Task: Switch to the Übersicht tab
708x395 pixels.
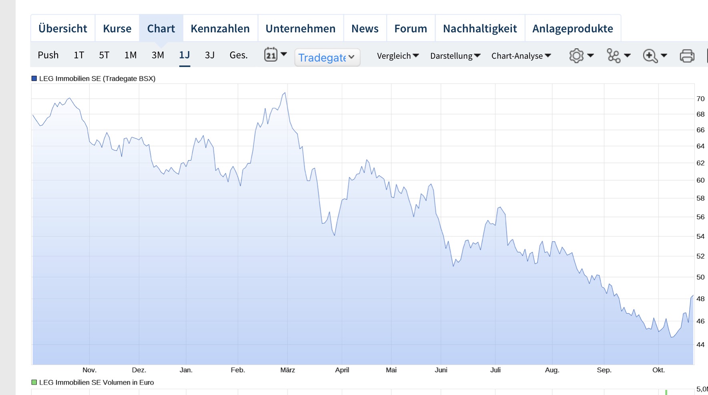Action: tap(63, 28)
